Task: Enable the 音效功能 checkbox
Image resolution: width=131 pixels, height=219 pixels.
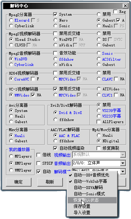Action: [x=55, y=53]
